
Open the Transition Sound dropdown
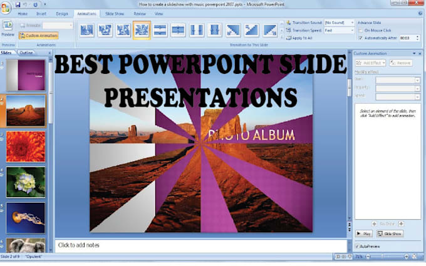tap(352, 22)
